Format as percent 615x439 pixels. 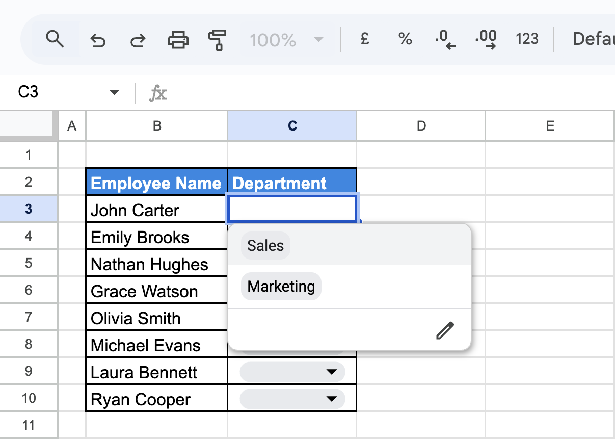[405, 39]
